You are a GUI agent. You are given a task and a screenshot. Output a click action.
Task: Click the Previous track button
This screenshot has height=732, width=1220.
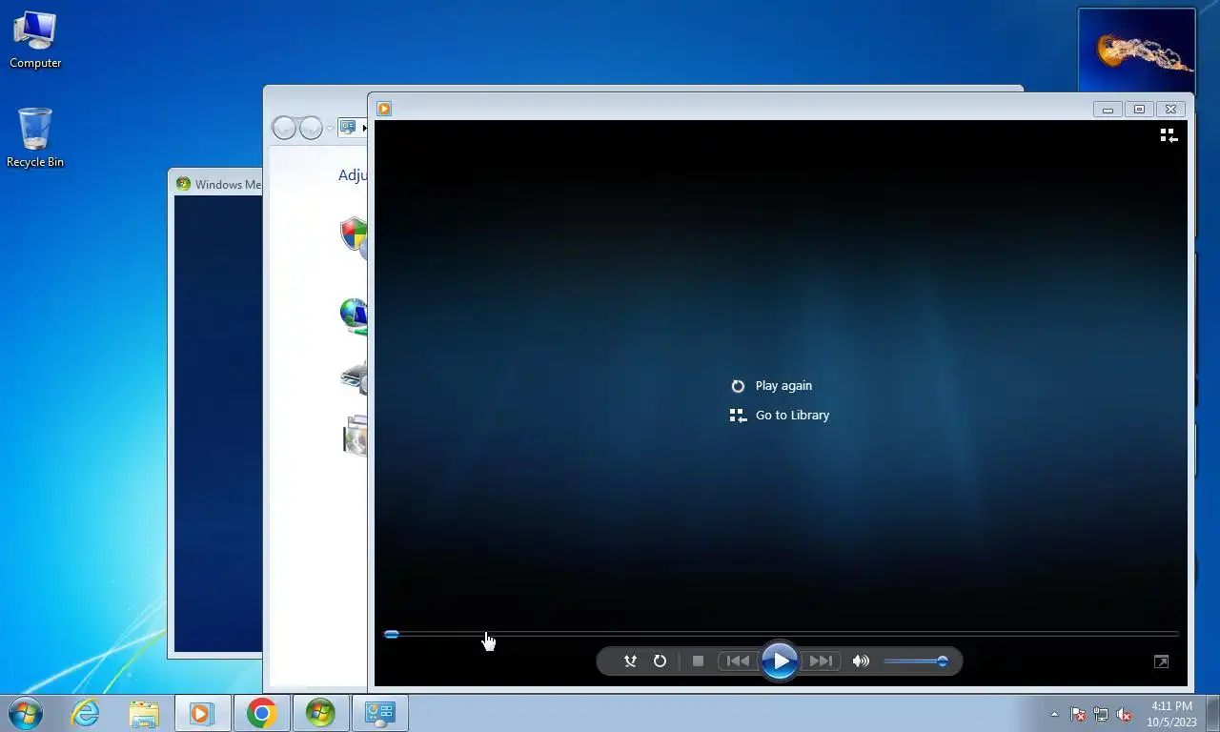click(738, 661)
